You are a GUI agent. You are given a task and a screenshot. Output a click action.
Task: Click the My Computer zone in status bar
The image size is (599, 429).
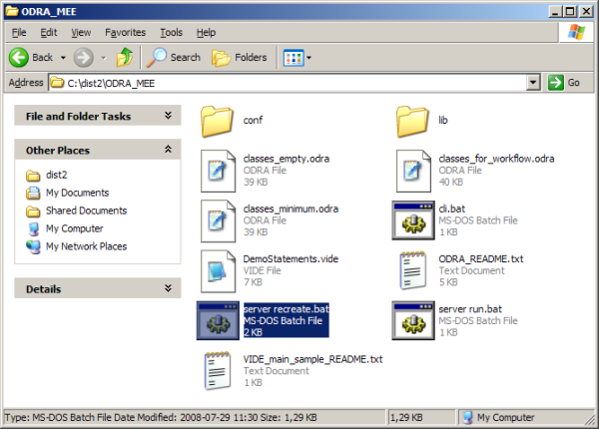[525, 417]
